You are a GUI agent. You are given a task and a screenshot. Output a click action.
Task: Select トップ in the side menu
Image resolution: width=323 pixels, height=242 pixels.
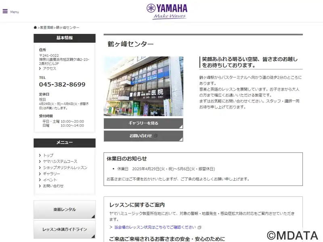pos(48,155)
